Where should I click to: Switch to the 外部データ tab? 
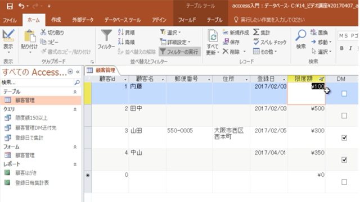tap(83, 20)
